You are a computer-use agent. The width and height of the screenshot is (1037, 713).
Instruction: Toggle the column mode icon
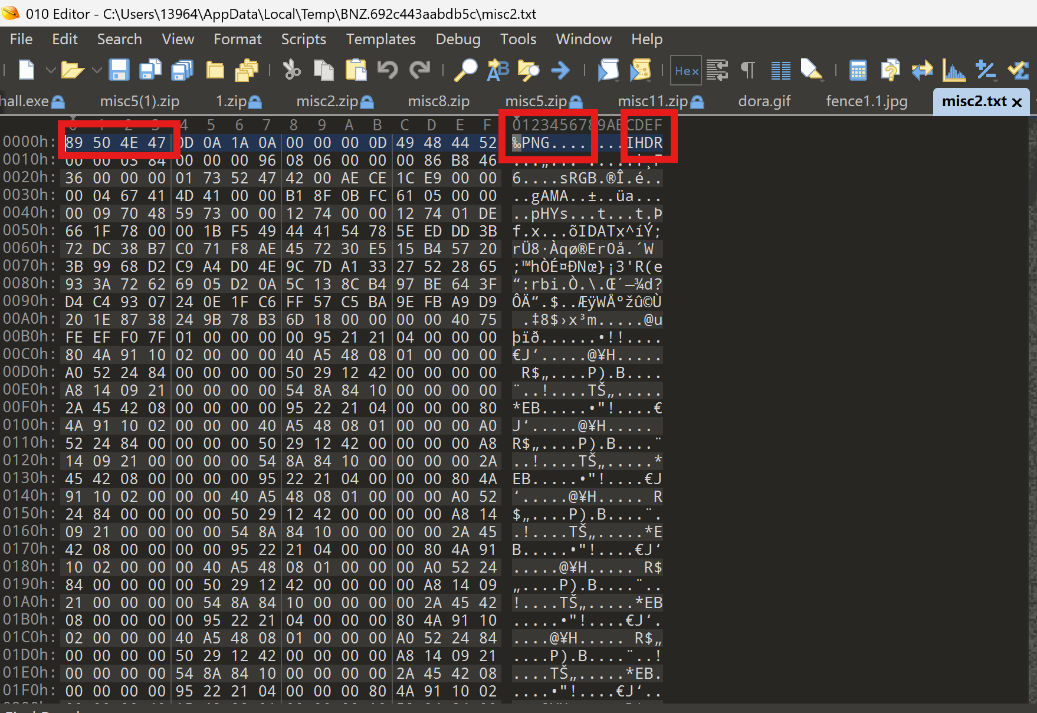coord(780,70)
